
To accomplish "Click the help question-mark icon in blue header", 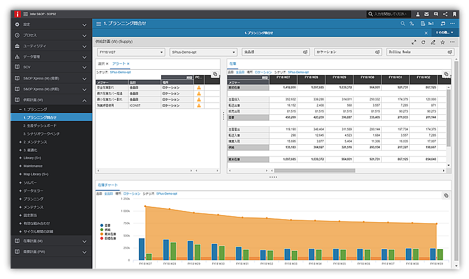I will (x=412, y=23).
